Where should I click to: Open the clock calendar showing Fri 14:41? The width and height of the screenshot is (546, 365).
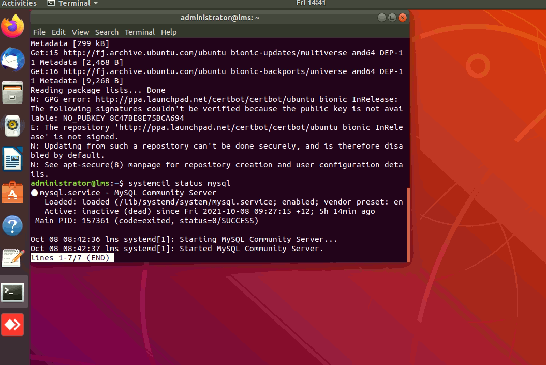[311, 4]
